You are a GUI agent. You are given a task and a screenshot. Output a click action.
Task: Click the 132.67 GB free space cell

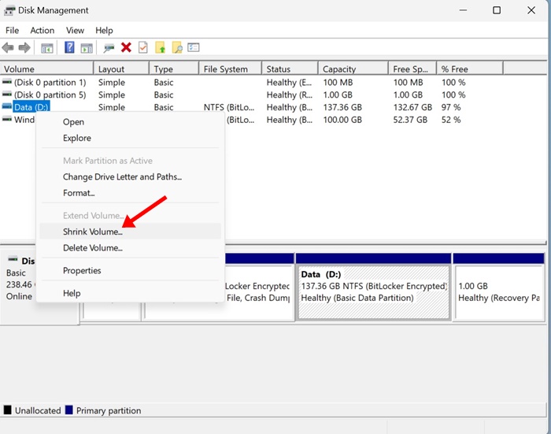click(412, 107)
